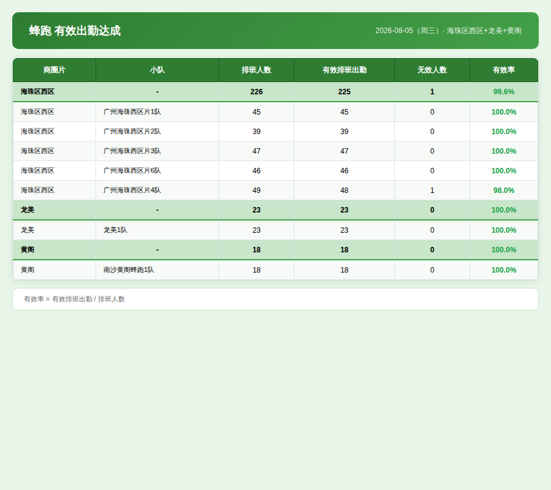Click the 49 scheduled count for 4队

tap(257, 190)
